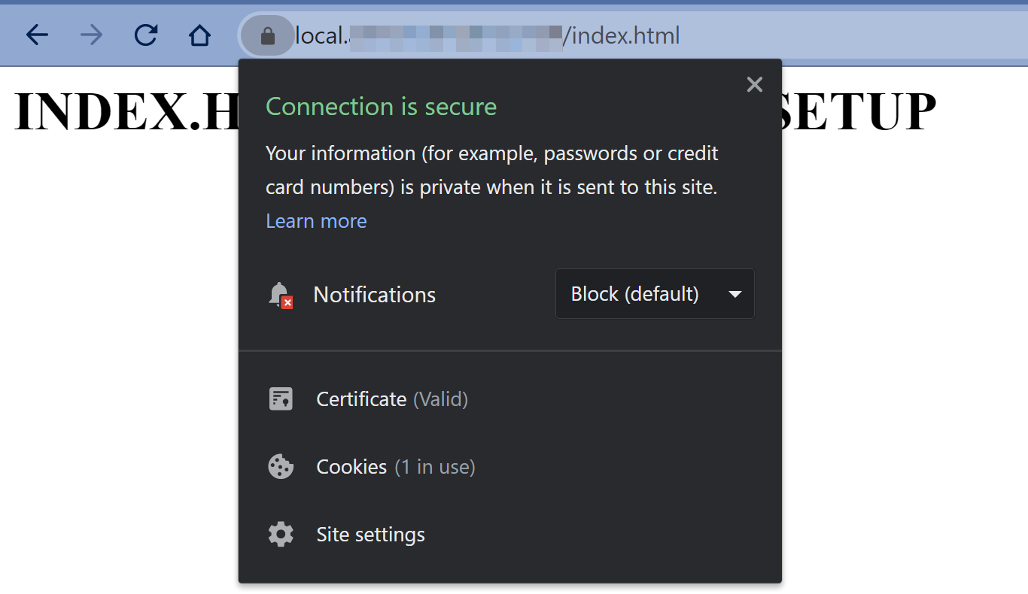Expand the notifications permission dropdown arrow

pyautogui.click(x=735, y=294)
